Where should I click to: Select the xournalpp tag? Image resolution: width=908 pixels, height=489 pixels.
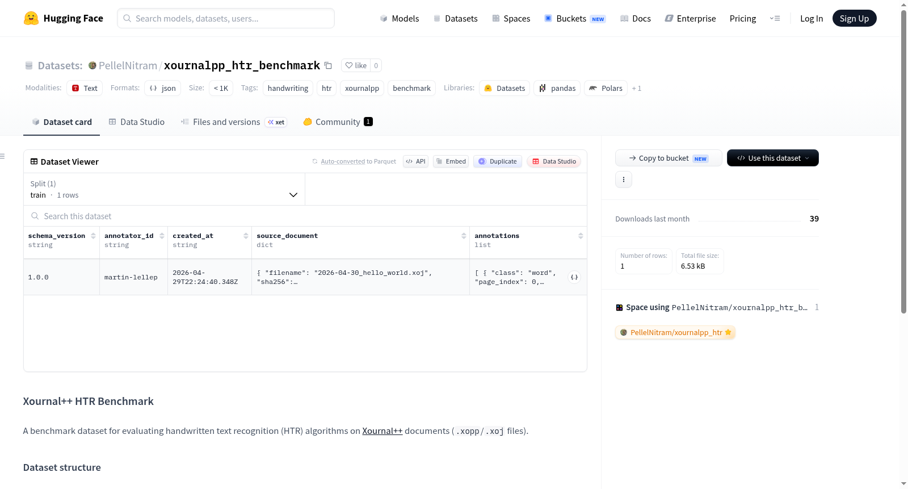click(x=362, y=88)
